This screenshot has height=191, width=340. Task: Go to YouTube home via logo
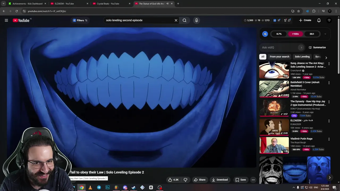pos(21,20)
